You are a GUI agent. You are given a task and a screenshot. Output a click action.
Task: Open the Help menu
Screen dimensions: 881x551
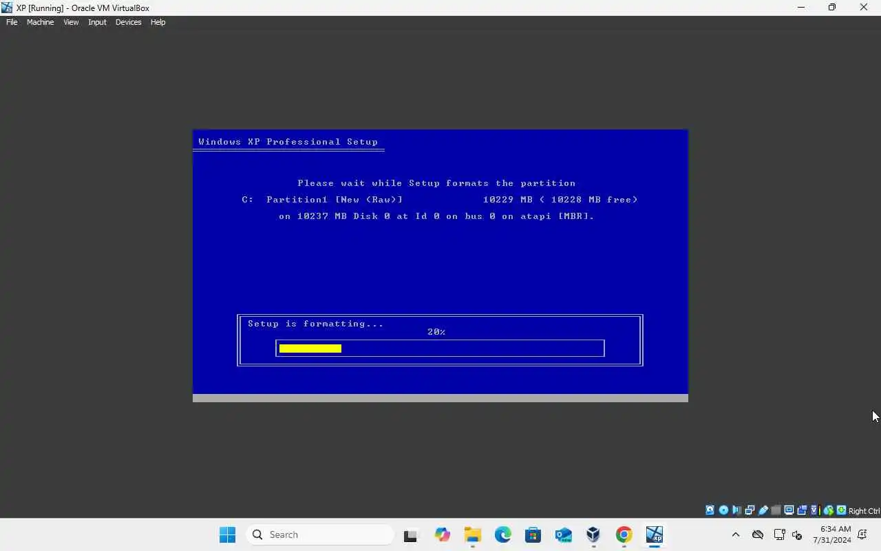pos(158,22)
